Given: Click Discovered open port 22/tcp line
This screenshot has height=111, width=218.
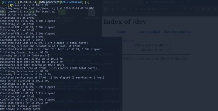Looking at the screenshot, I should point(31,59).
